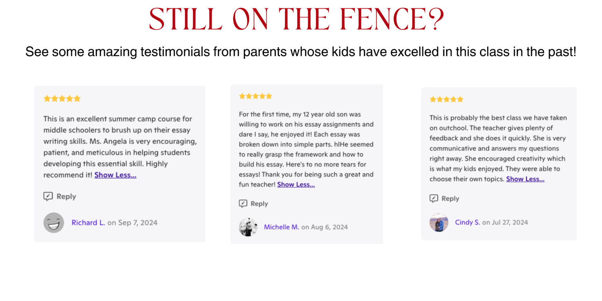Click five-star rating on Cindy's review

446,99
